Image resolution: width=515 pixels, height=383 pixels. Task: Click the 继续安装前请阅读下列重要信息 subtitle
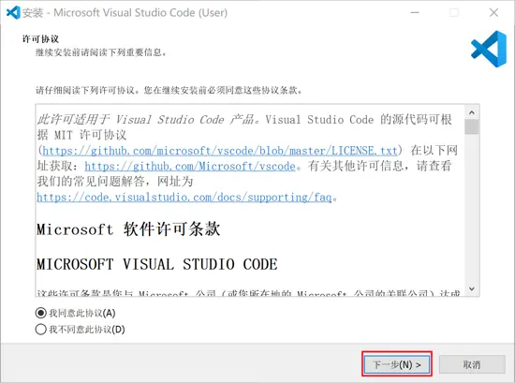click(x=101, y=52)
